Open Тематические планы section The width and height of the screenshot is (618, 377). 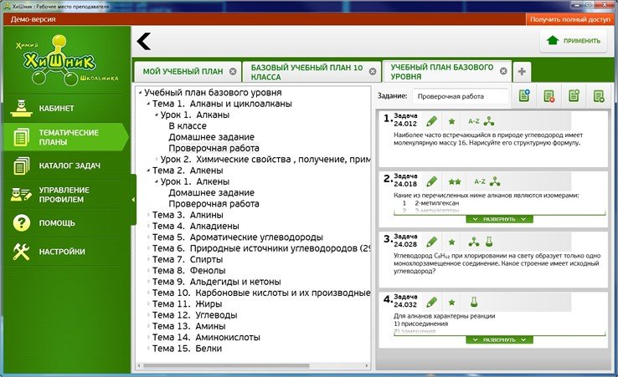click(66, 137)
